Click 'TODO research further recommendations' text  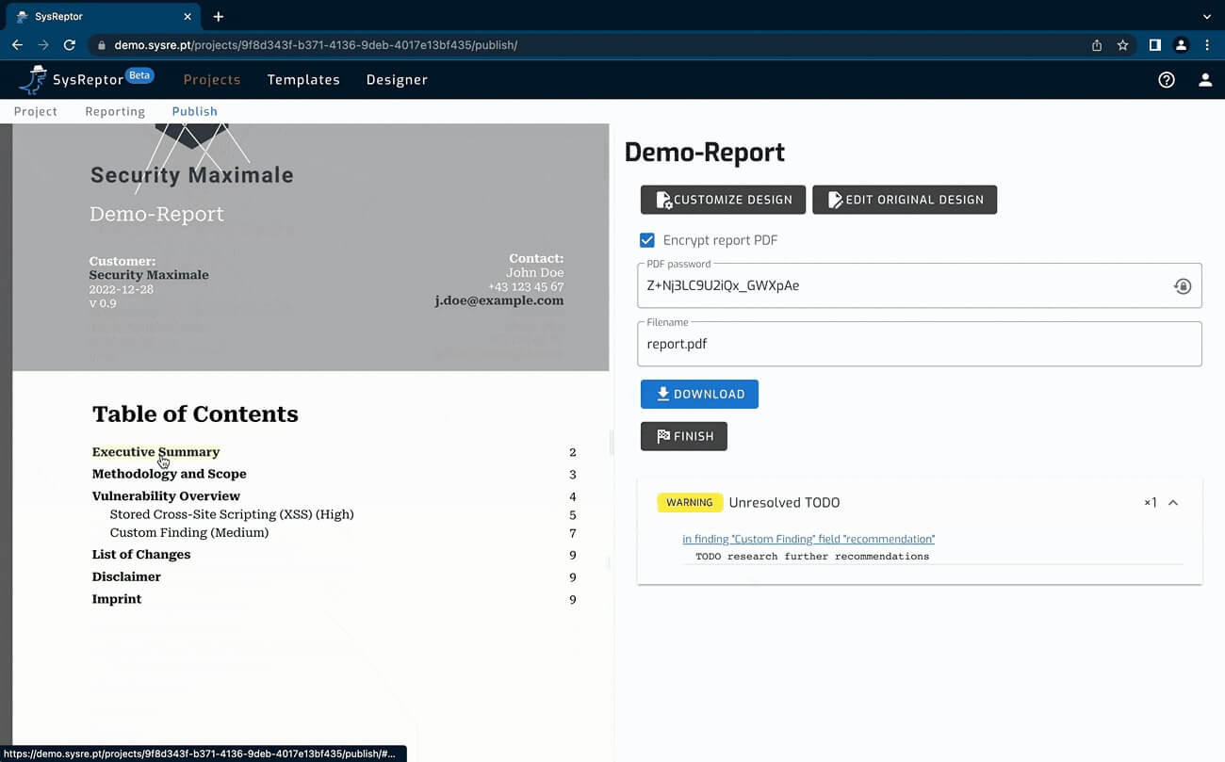coord(812,557)
